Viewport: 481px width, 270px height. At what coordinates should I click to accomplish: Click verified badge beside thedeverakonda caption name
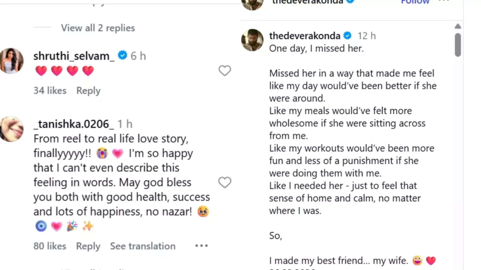coord(347,36)
